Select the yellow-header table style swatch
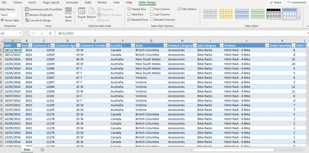The height and width of the screenshot is (153, 309). point(226,14)
